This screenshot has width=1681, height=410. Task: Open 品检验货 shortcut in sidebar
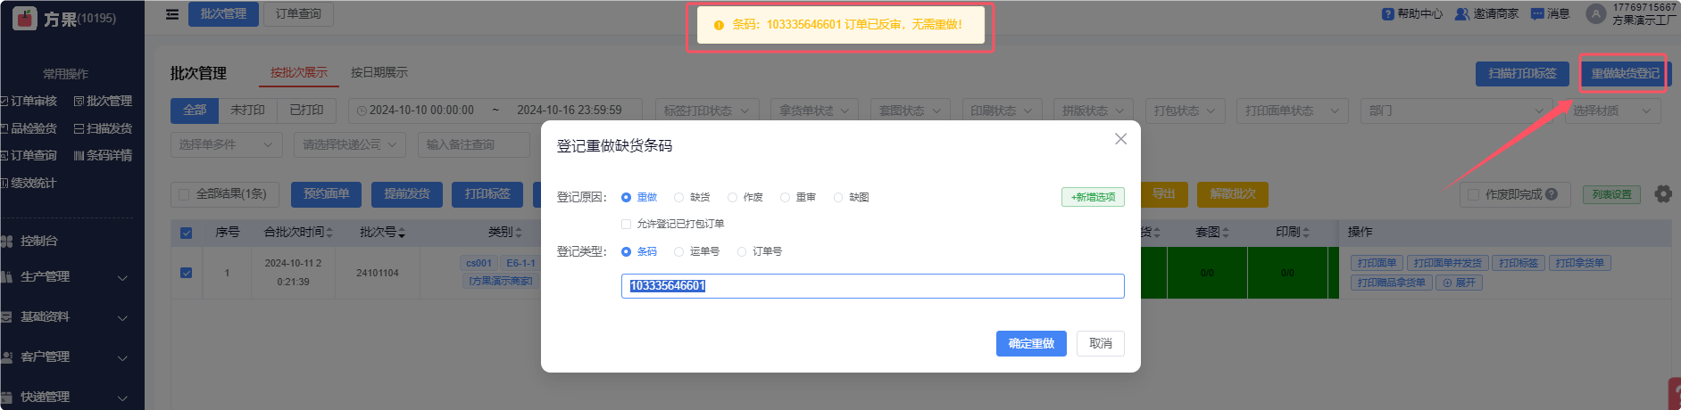[29, 128]
